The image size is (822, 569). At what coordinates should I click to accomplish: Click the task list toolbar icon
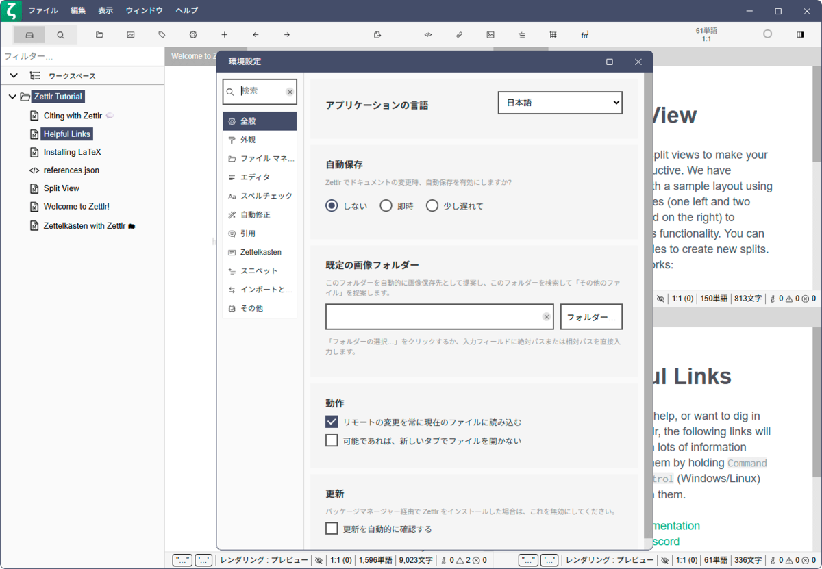(522, 35)
